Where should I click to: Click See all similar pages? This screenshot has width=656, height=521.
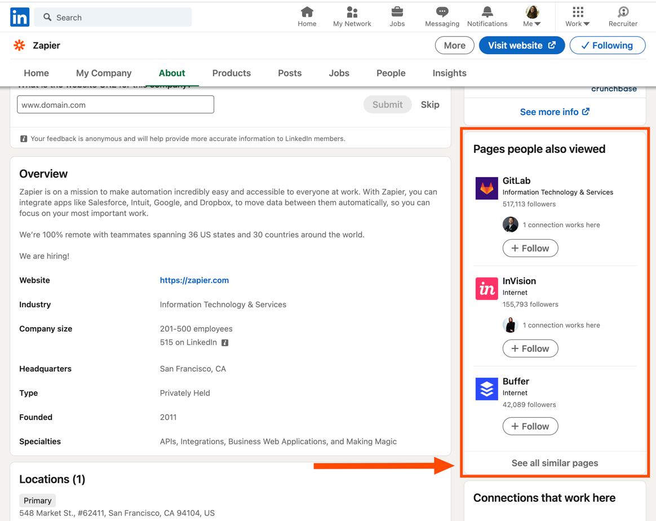(555, 463)
